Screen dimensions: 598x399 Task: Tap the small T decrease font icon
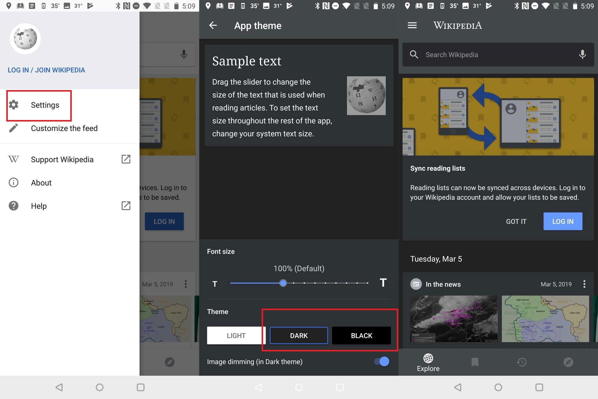click(x=215, y=284)
